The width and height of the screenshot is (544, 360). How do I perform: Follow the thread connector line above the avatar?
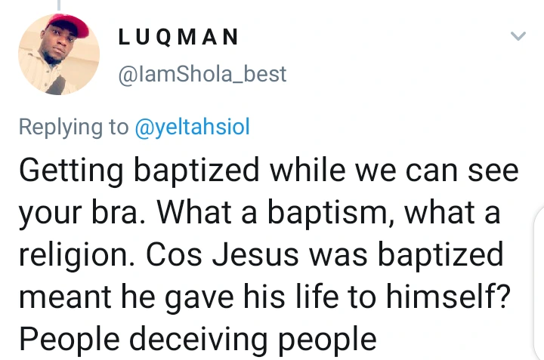59,5
